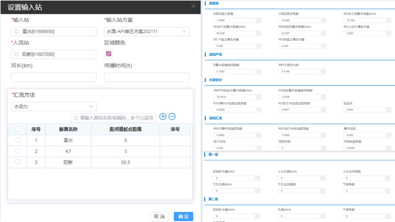Click stepper arrows of WU上层土壤含水量 field
Screen dimensions: 395x222
pos(389,33)
